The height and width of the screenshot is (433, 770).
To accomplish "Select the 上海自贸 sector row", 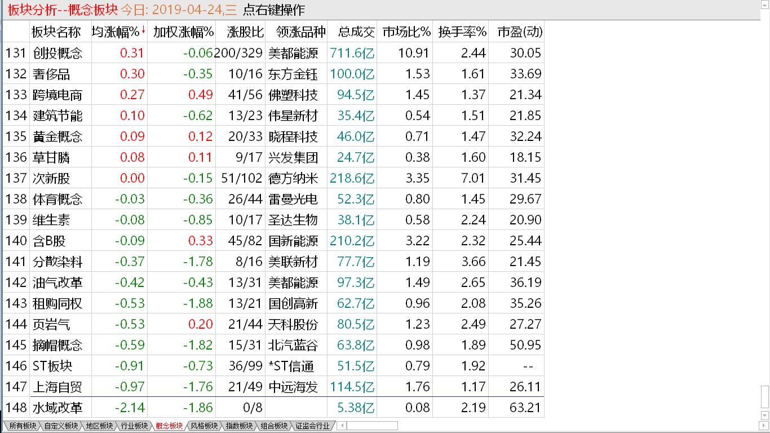I will tap(274, 387).
